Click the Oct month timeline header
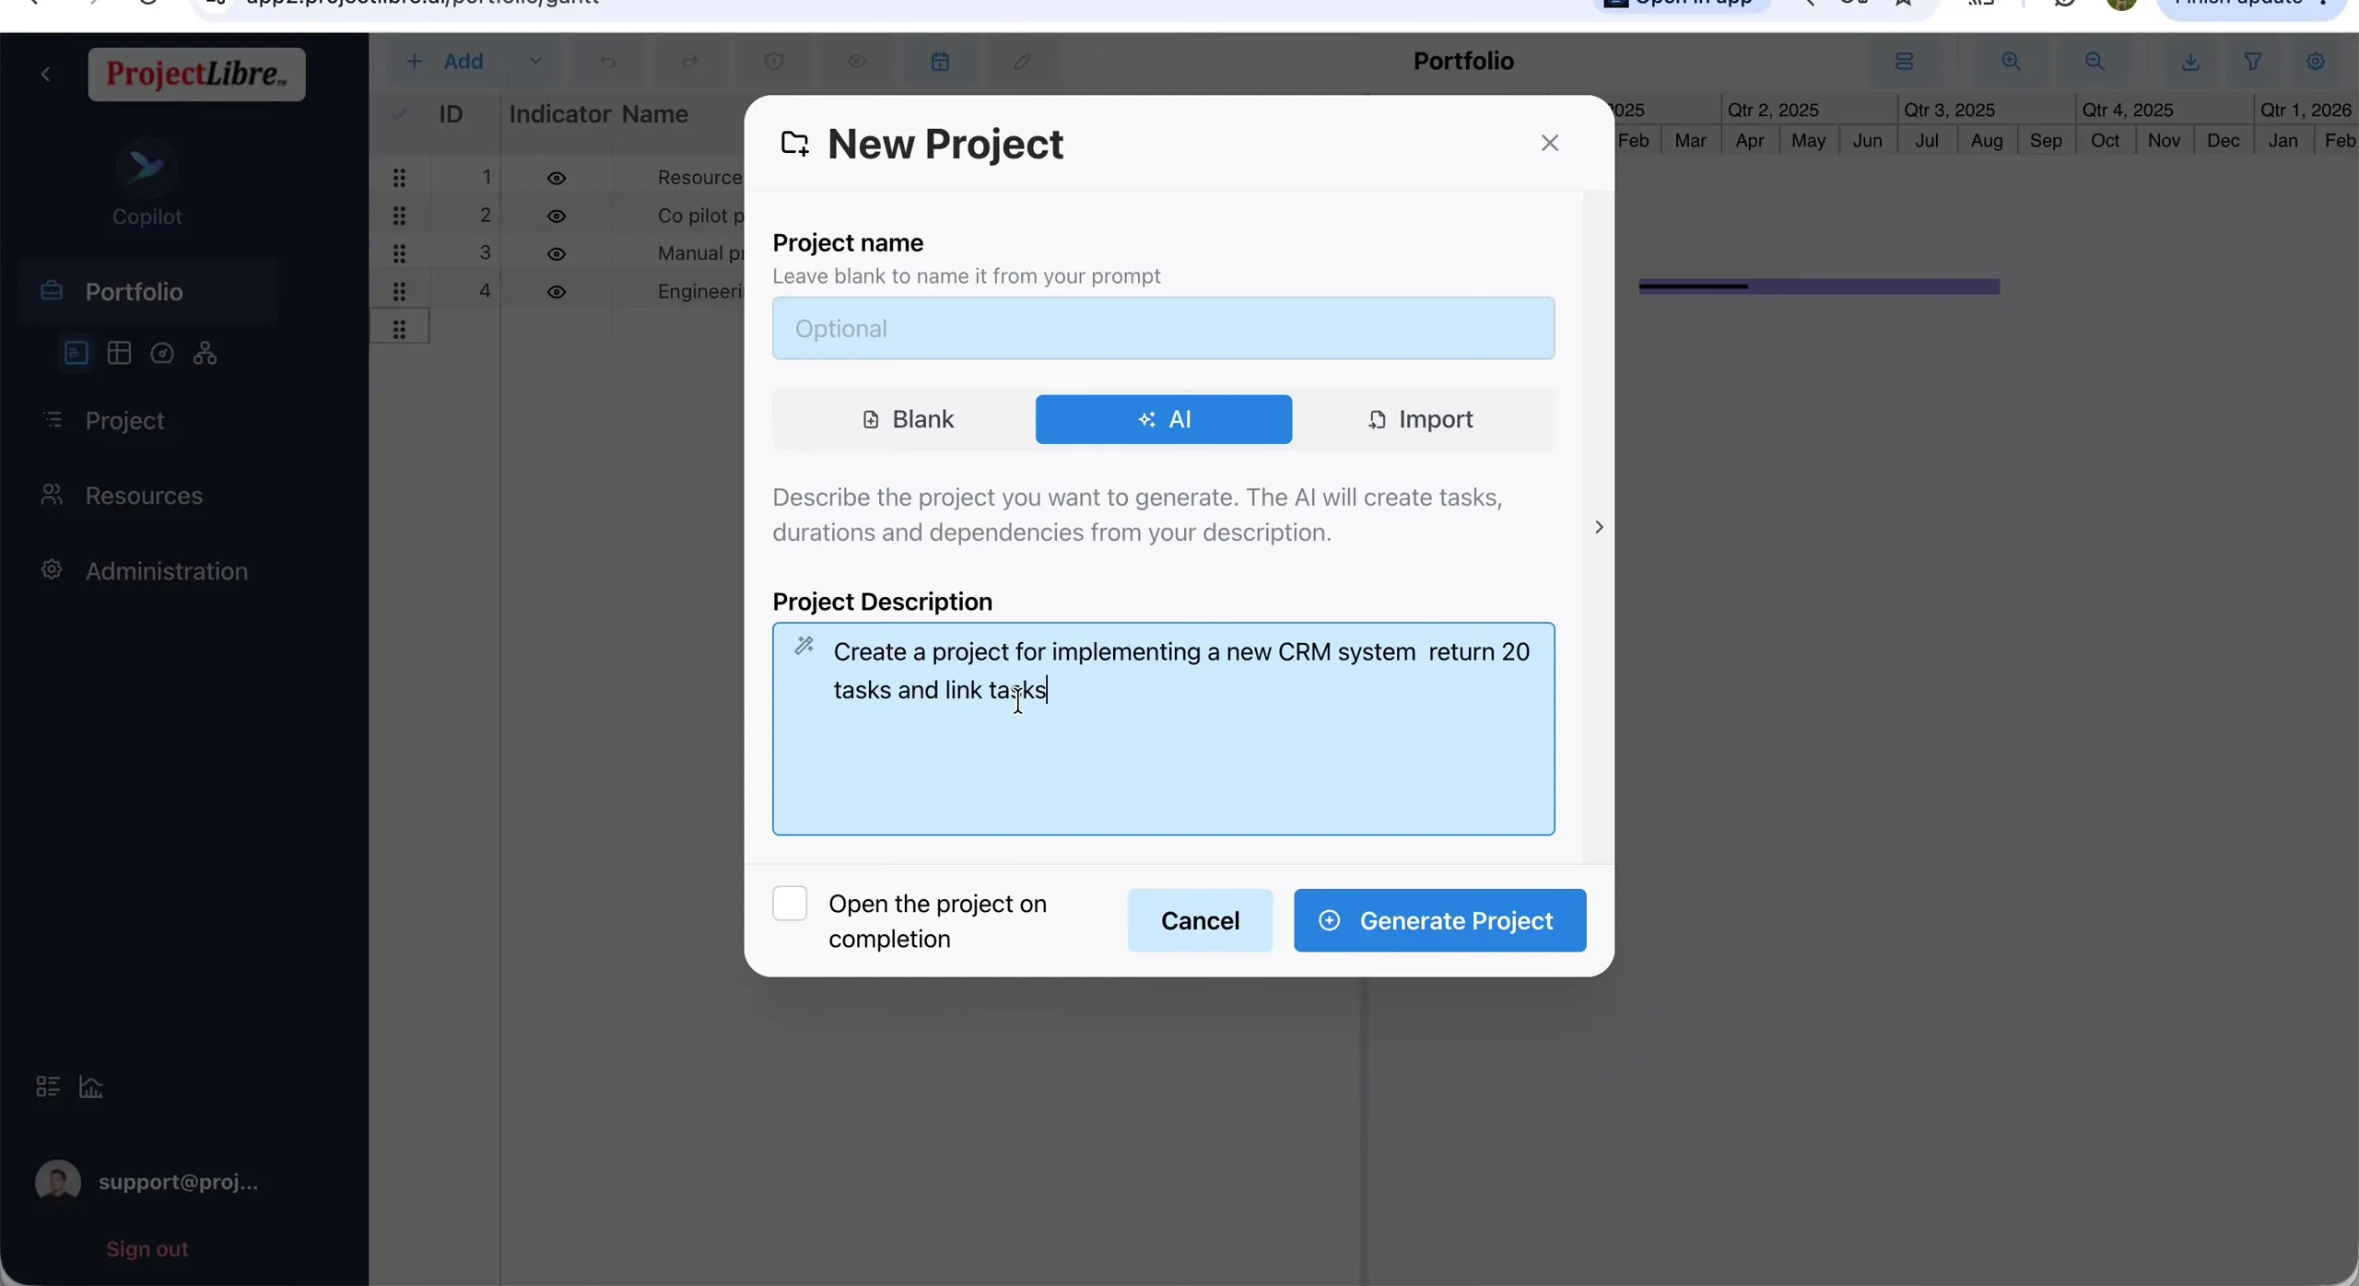The height and width of the screenshot is (1286, 2359). (x=2105, y=140)
